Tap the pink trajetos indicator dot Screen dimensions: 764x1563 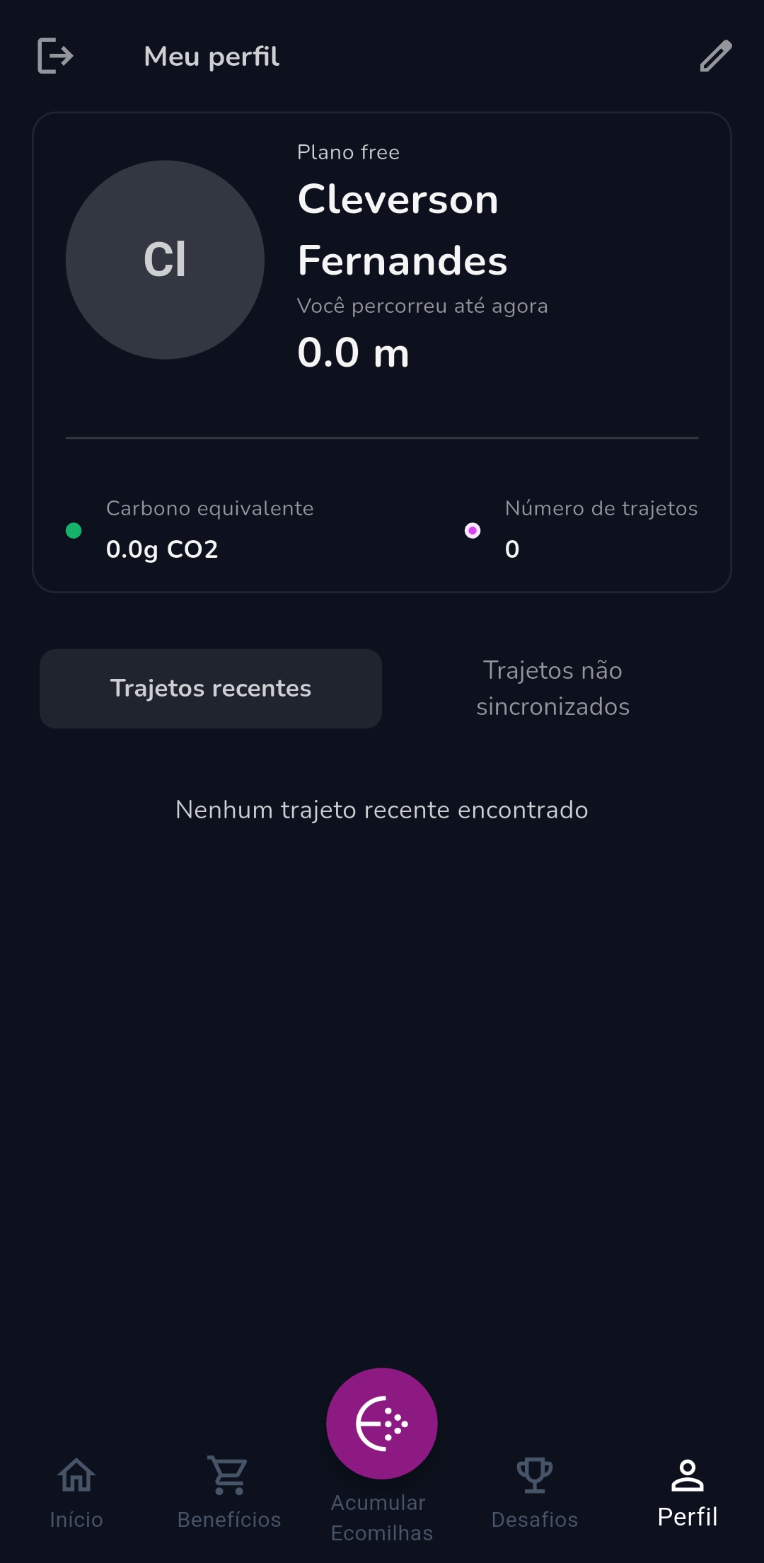pos(473,531)
